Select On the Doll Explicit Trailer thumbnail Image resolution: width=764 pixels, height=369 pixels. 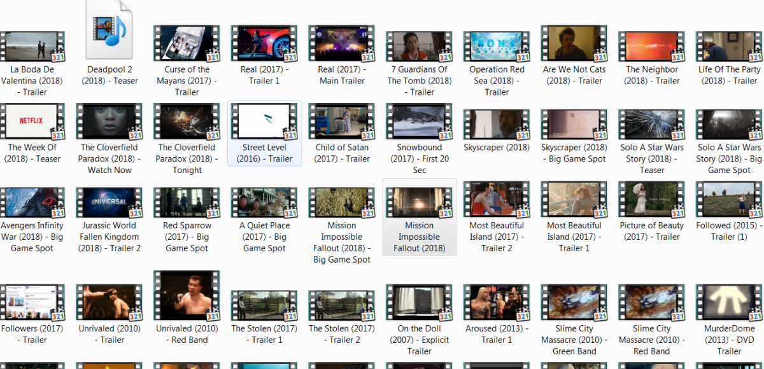[x=420, y=302]
